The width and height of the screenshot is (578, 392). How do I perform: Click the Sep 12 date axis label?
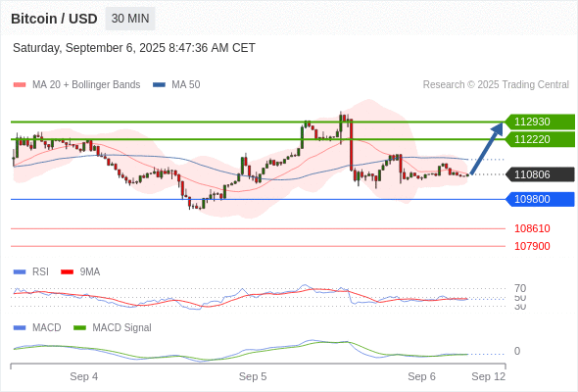(x=489, y=376)
